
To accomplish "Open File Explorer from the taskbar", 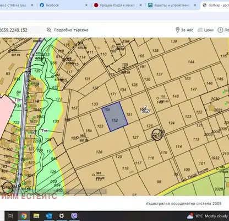I will pyautogui.click(x=36, y=216).
